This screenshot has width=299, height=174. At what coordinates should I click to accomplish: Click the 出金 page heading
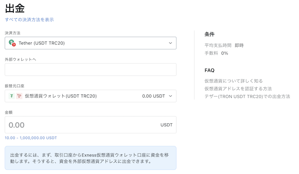(15, 8)
